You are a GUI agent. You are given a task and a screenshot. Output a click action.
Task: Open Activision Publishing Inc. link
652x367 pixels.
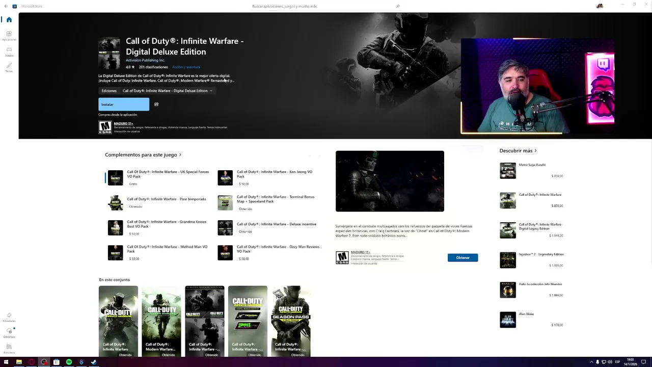(x=145, y=60)
